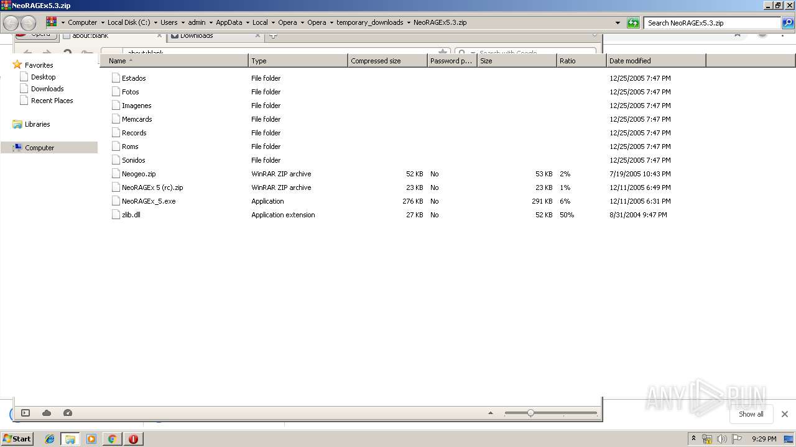The image size is (796, 447).
Task: Open address bar history dropdown
Action: (618, 23)
